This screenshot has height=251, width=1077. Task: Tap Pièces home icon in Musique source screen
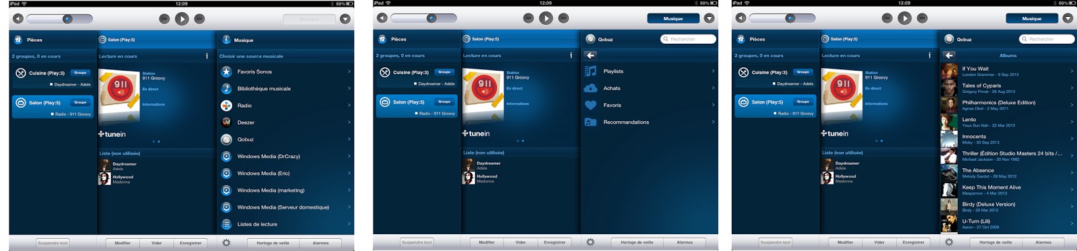(18, 40)
